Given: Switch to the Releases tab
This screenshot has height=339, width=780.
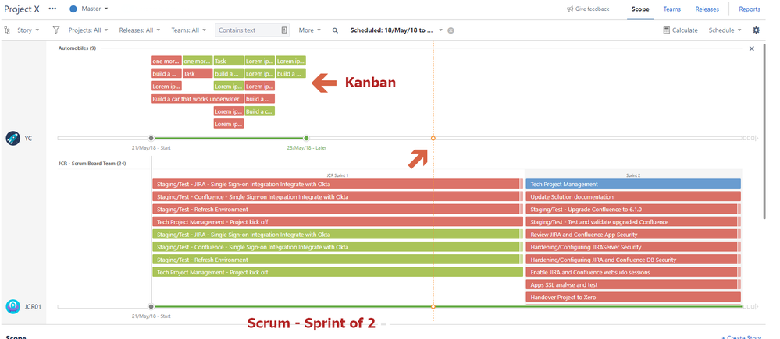Looking at the screenshot, I should click(707, 9).
